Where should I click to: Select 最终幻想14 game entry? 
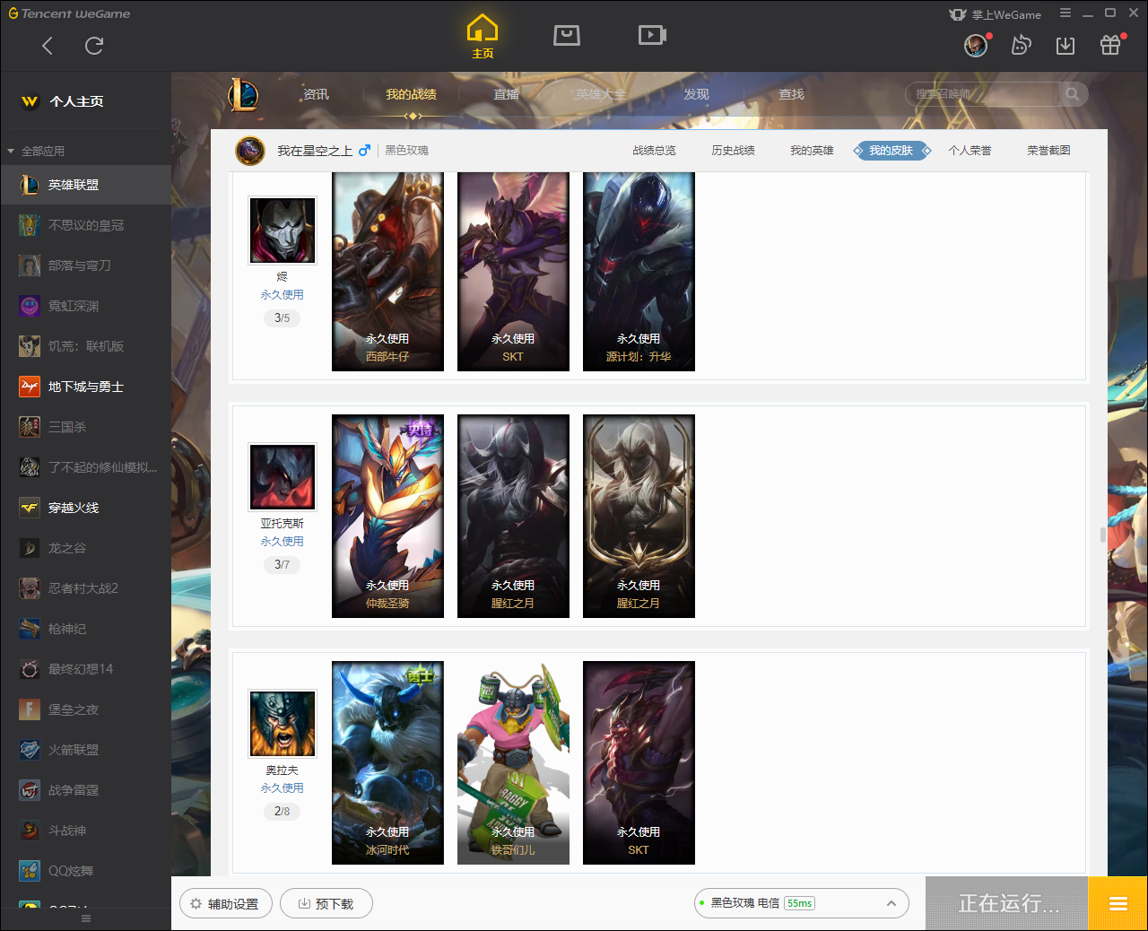(x=85, y=669)
